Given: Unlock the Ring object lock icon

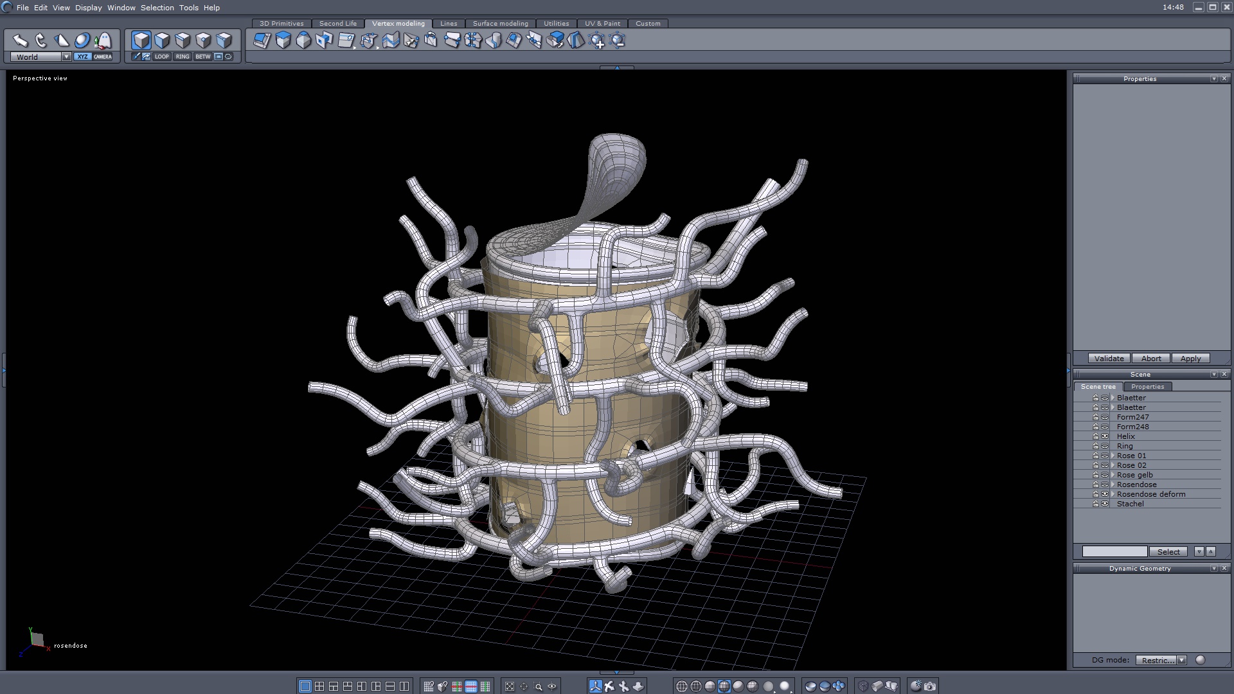Looking at the screenshot, I should 1096,446.
